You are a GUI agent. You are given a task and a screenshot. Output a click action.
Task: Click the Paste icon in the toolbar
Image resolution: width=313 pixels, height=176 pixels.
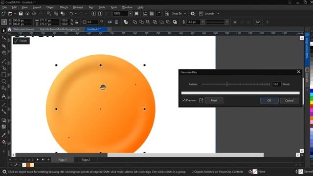pyautogui.click(x=63, y=14)
